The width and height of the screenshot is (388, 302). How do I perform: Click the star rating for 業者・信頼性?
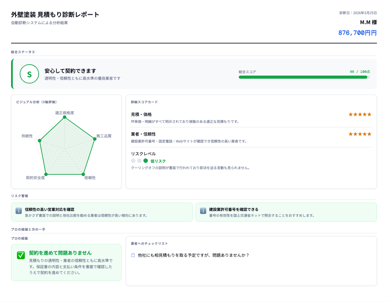point(360,134)
